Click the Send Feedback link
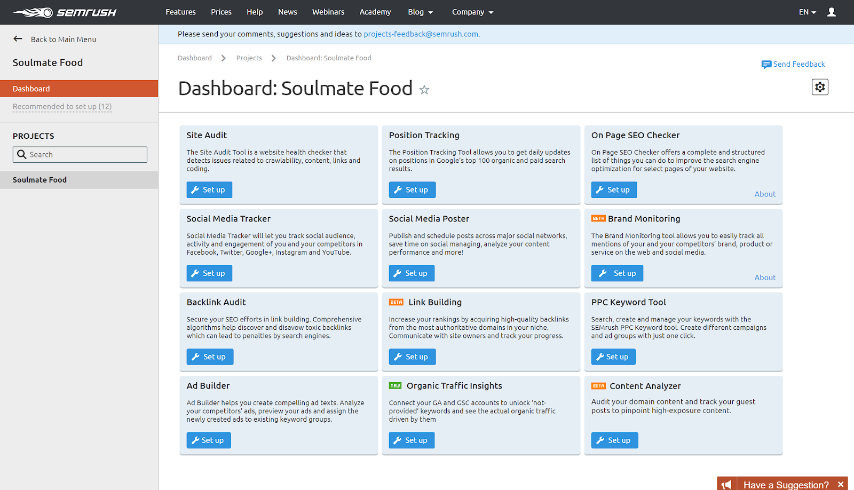 click(799, 64)
